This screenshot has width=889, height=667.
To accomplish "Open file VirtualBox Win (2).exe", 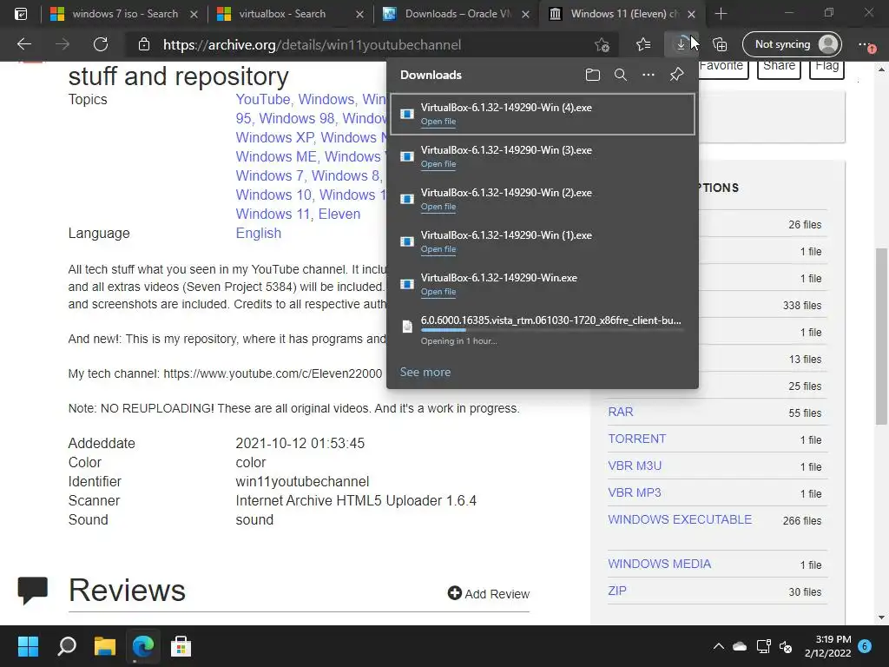I will 438,207.
